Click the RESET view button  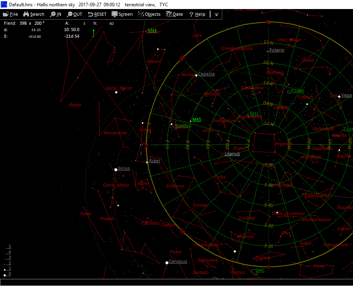97,14
